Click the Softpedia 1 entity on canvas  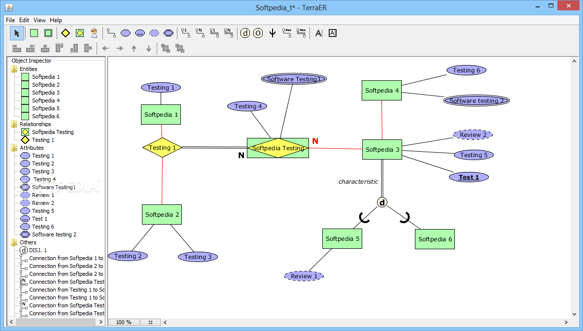[161, 114]
